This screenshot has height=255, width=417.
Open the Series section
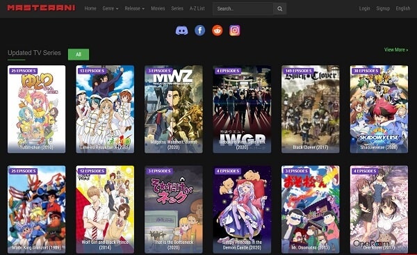point(177,8)
